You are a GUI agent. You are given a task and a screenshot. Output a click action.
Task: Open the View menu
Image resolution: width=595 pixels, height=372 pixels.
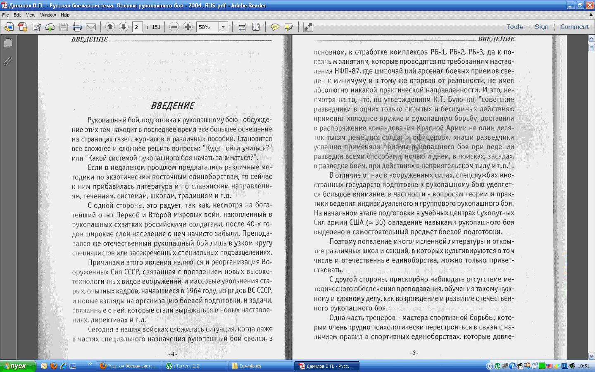pos(31,15)
